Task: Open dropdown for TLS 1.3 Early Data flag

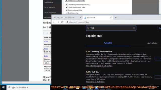Action: pos(158,77)
